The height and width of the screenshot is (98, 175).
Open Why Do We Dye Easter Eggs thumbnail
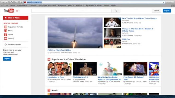click(110, 69)
